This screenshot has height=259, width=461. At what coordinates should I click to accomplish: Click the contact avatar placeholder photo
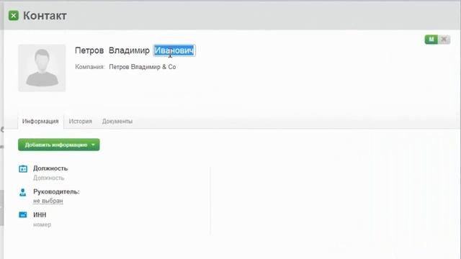tap(42, 68)
